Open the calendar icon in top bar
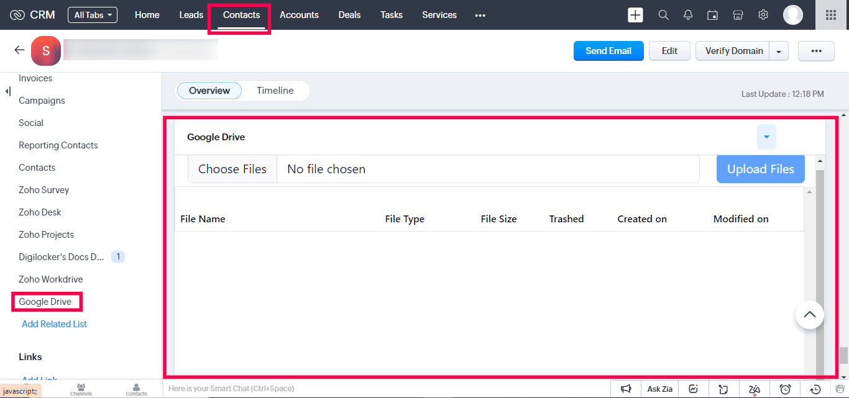 [x=713, y=15]
